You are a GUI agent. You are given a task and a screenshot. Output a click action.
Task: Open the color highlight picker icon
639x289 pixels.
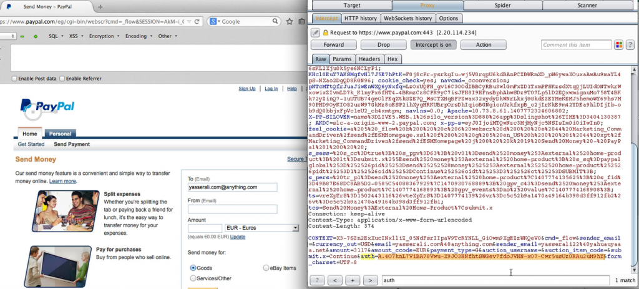[618, 45]
